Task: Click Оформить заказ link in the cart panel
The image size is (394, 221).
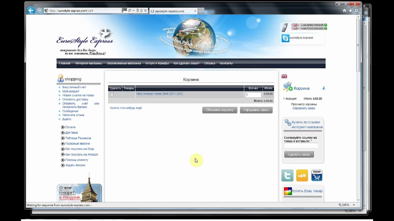Action: pyautogui.click(x=304, y=108)
